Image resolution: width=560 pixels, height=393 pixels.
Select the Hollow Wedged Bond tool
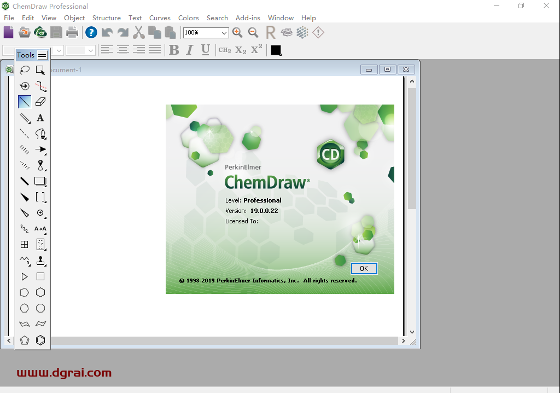(x=24, y=213)
